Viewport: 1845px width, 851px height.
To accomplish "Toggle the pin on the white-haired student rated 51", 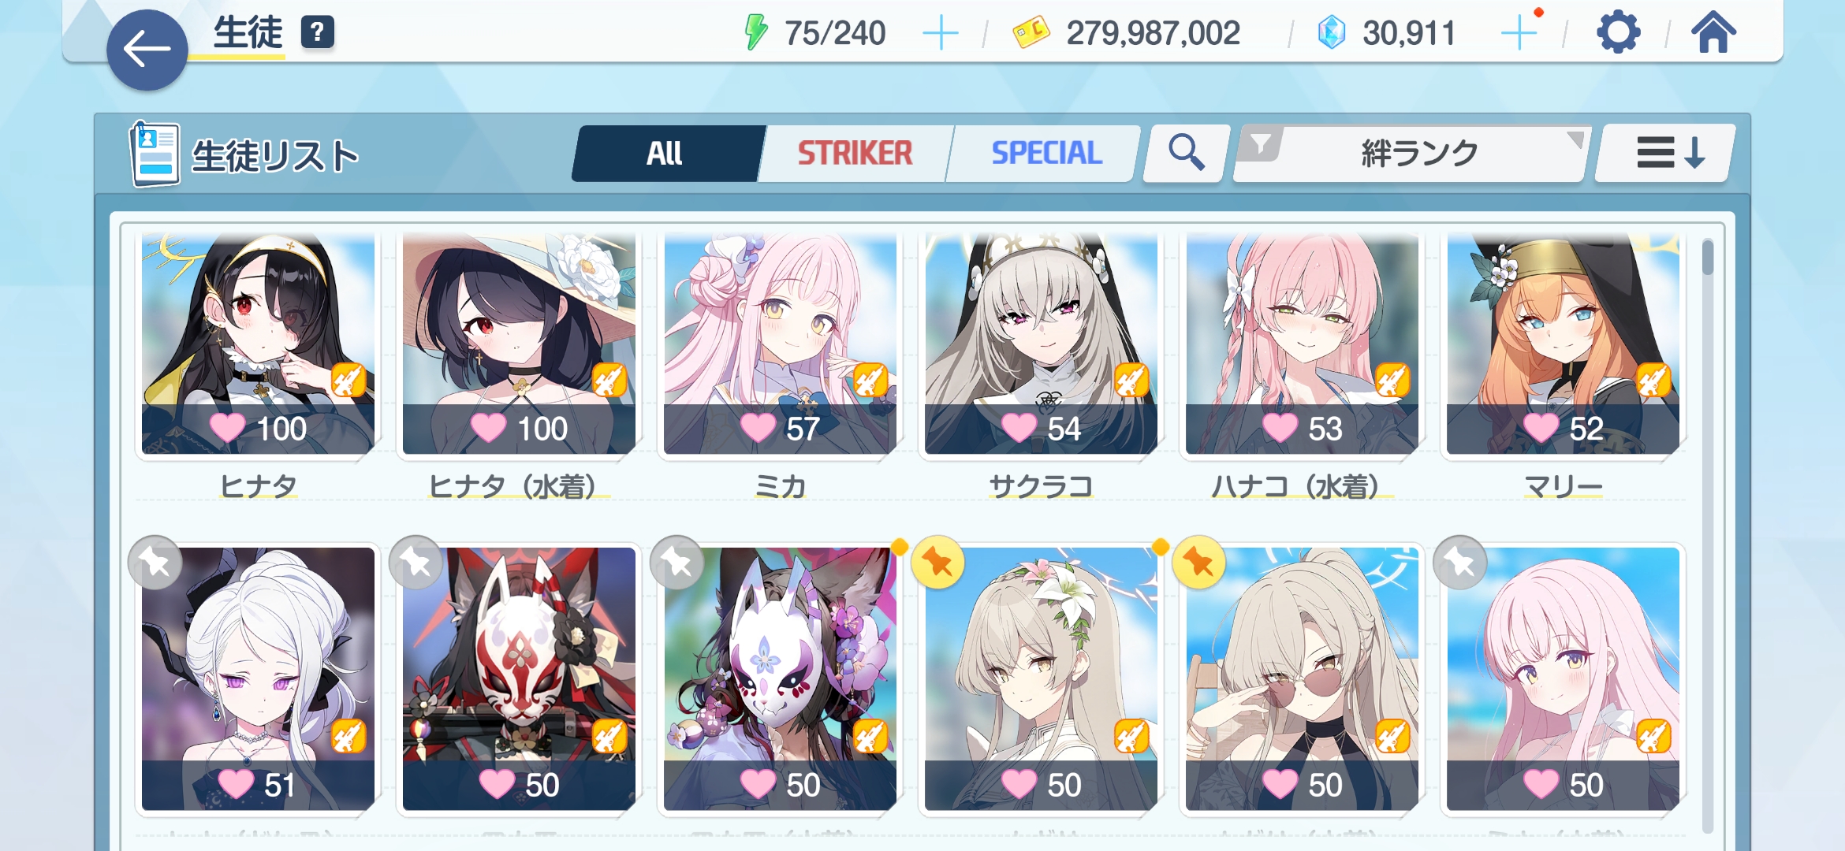I will (155, 563).
